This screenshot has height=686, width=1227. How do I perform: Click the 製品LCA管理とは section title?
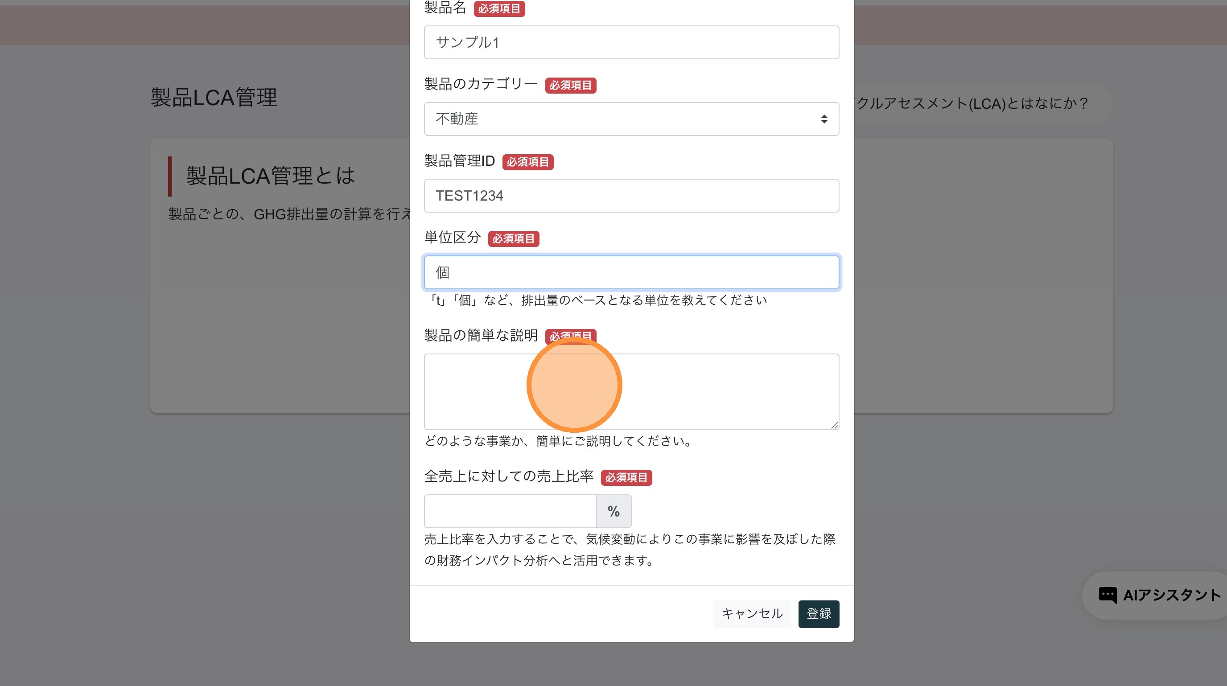271,176
